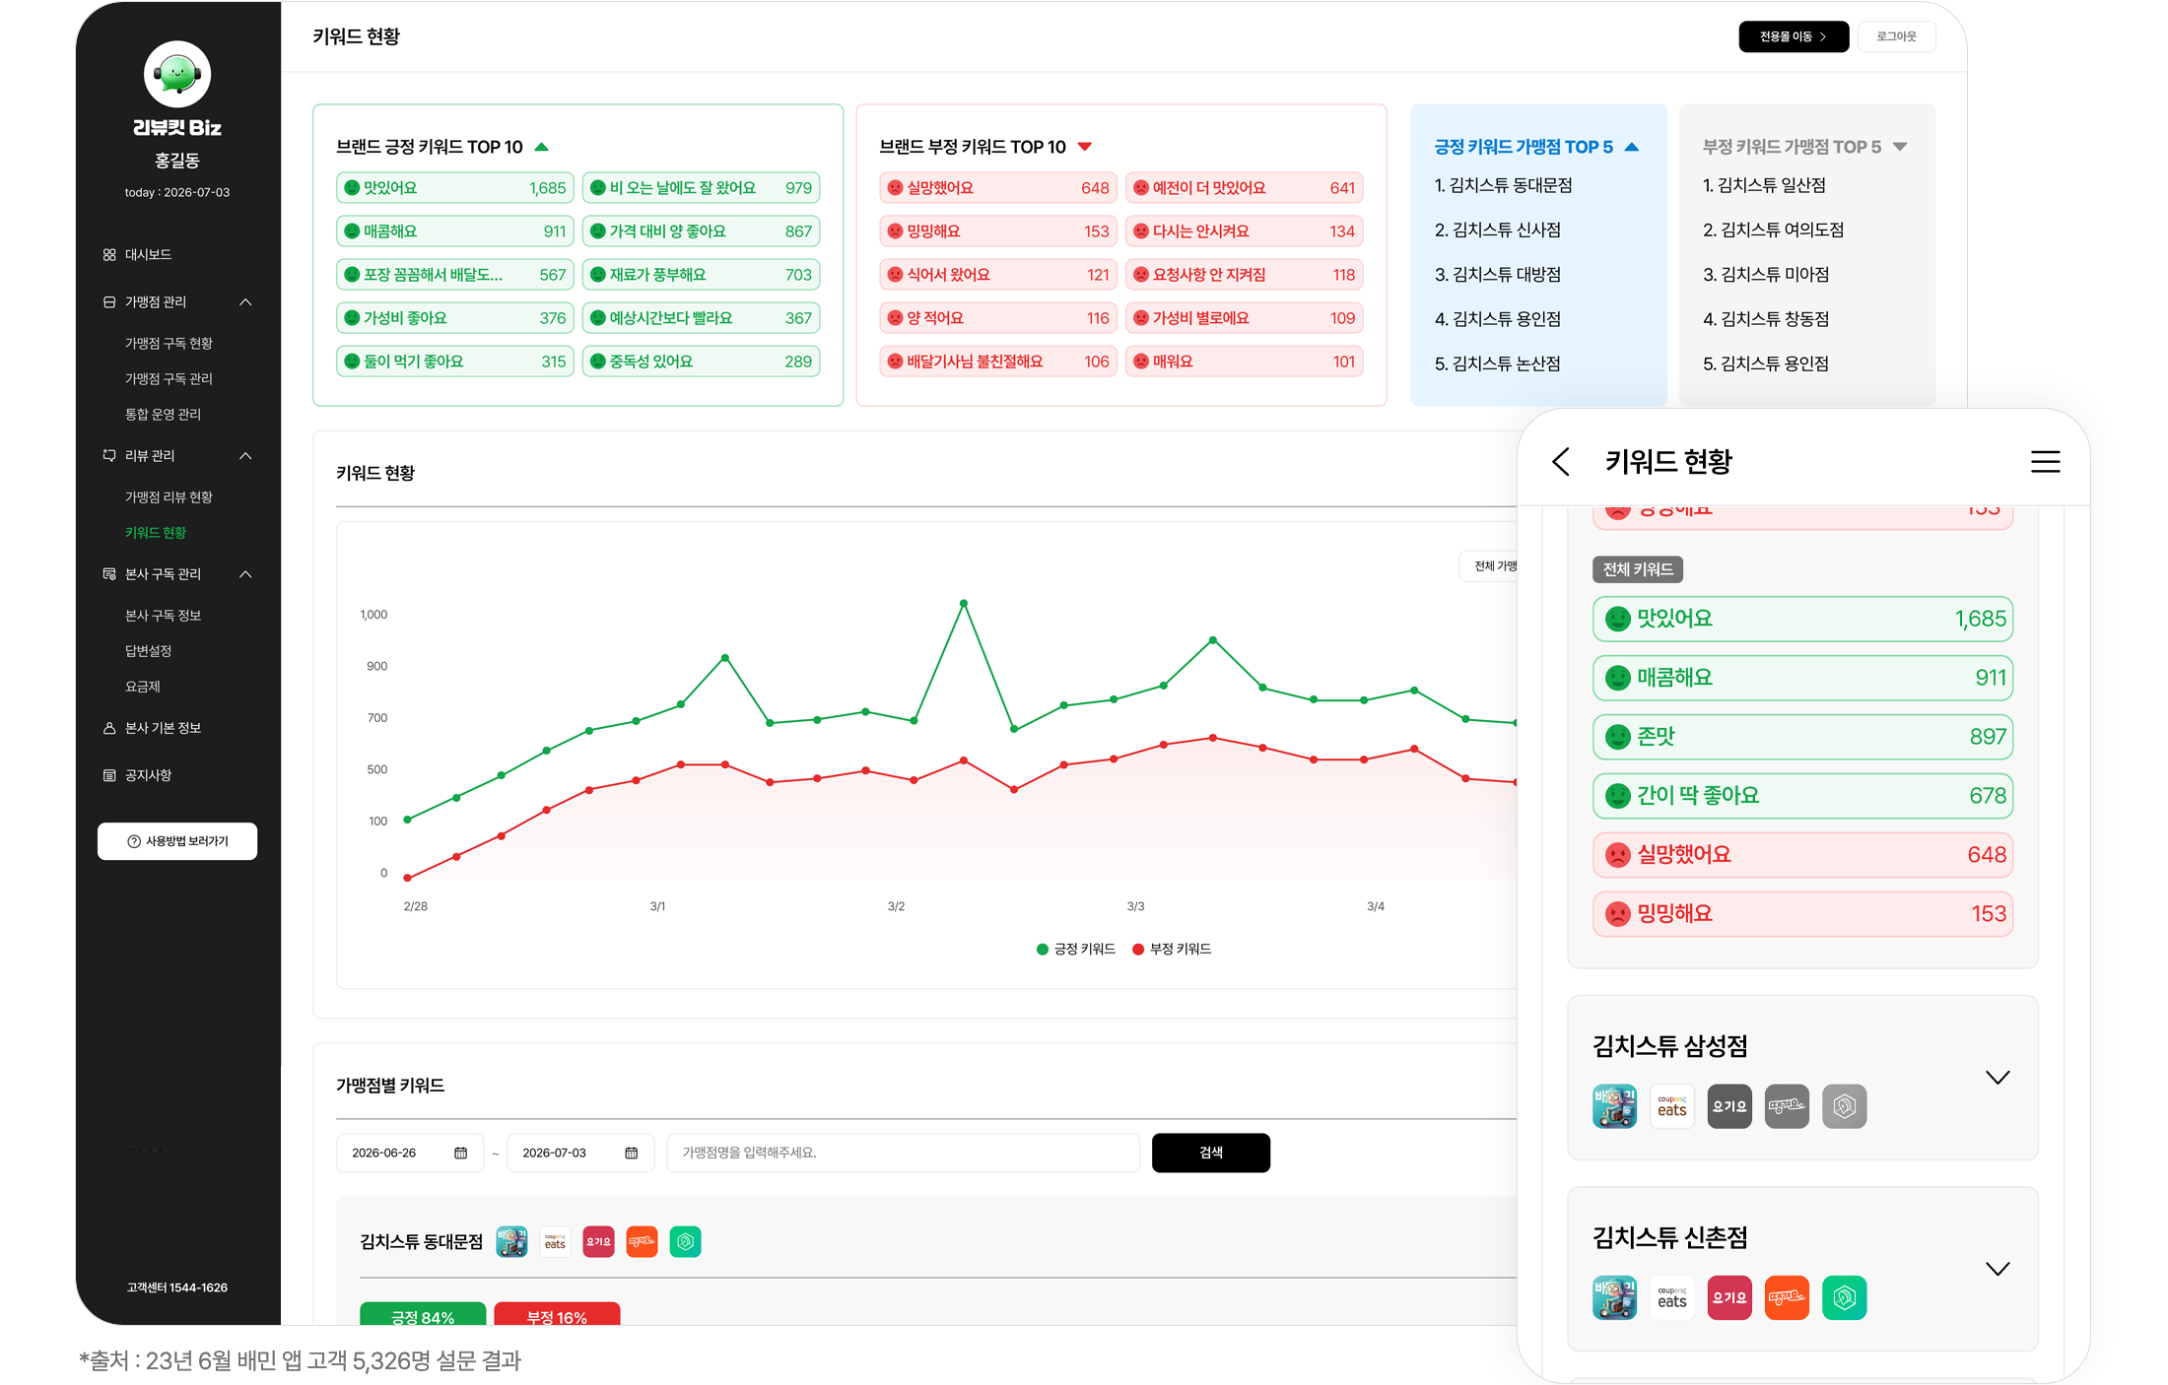
Task: Click the 가맹점명 search input field
Action: (x=904, y=1153)
